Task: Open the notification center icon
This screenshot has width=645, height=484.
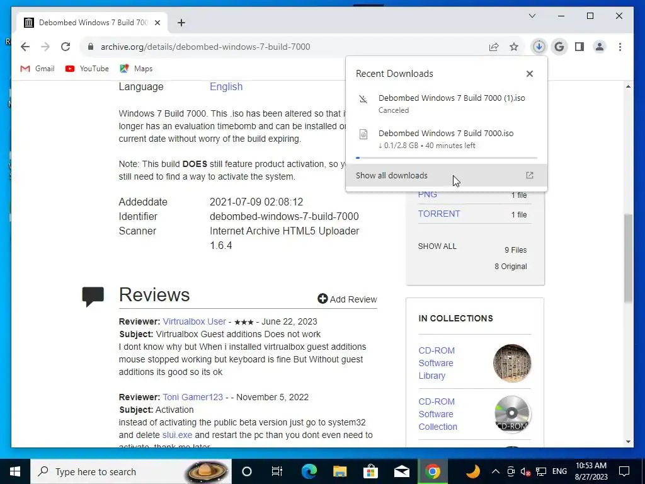Action: coord(624,471)
